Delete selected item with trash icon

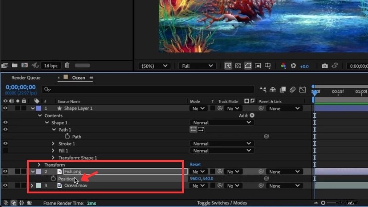pyautogui.click(x=67, y=65)
